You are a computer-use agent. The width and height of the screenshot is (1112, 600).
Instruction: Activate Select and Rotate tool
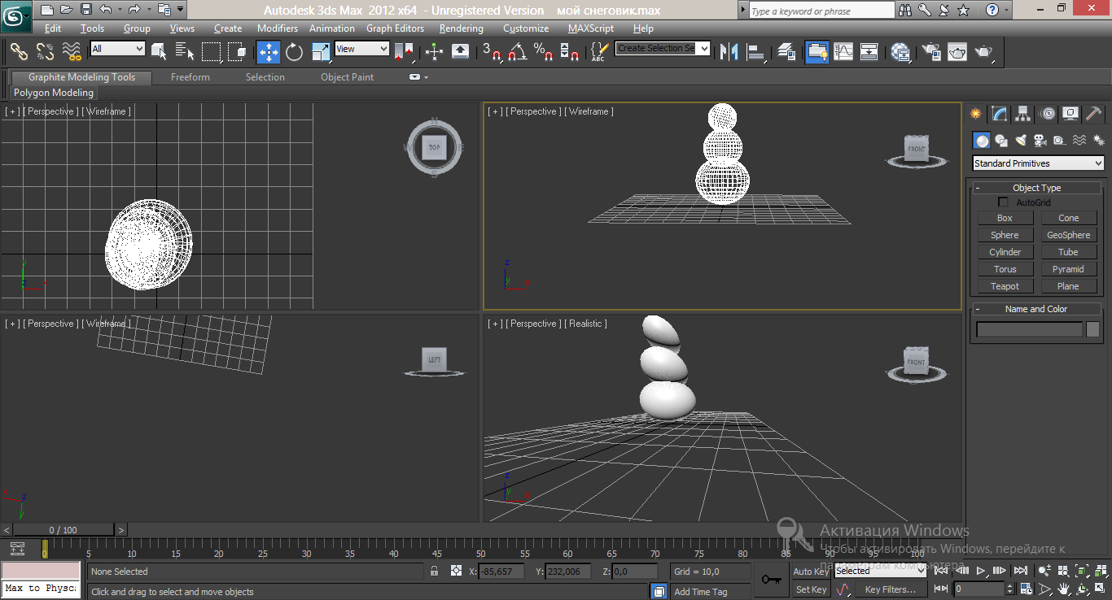pyautogui.click(x=294, y=51)
